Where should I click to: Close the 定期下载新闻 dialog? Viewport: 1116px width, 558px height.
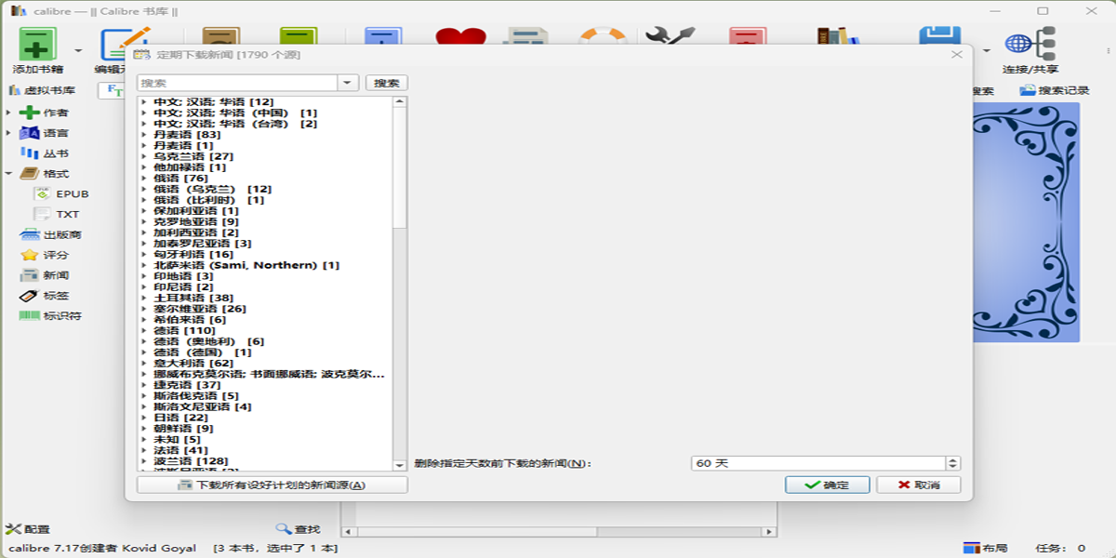click(956, 55)
